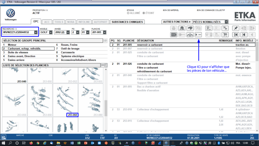
Task: Open the Substances chimiques tab
Action: (x=127, y=22)
